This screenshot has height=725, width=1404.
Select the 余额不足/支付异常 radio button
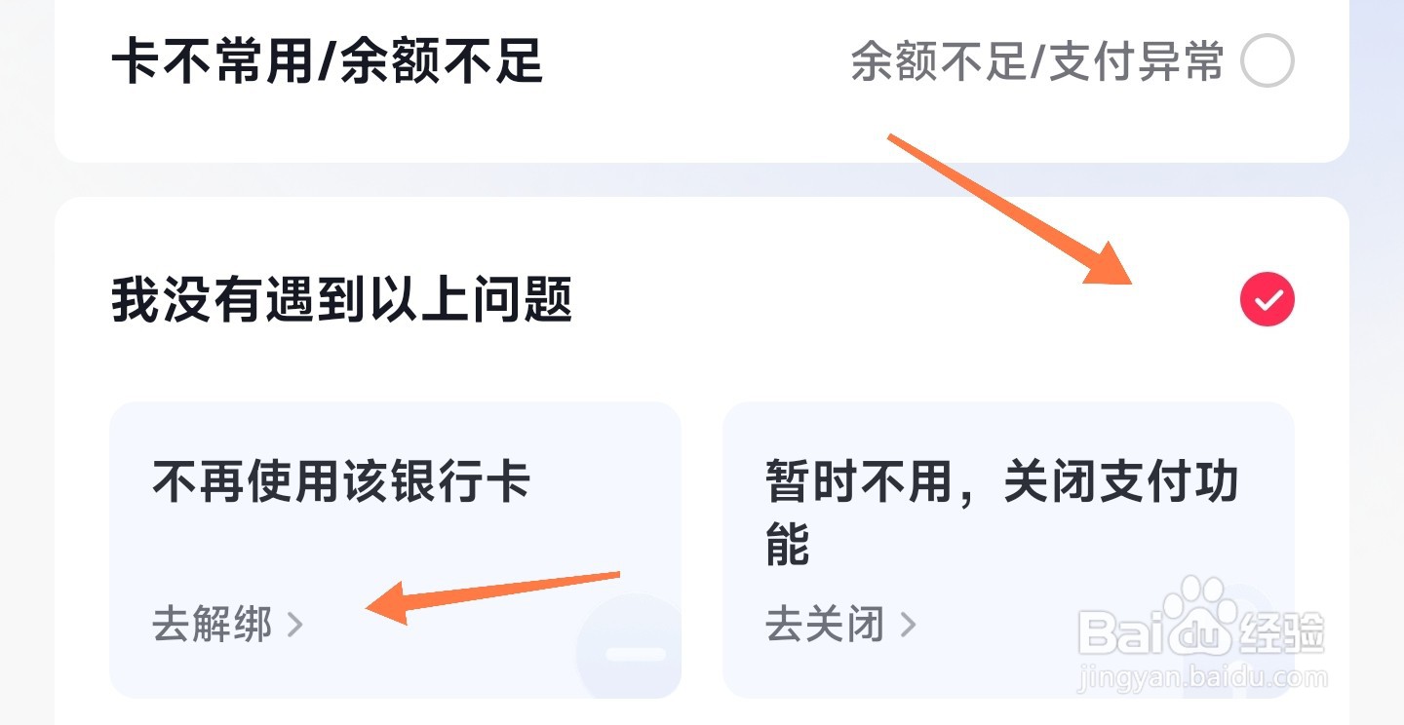coord(1267,62)
